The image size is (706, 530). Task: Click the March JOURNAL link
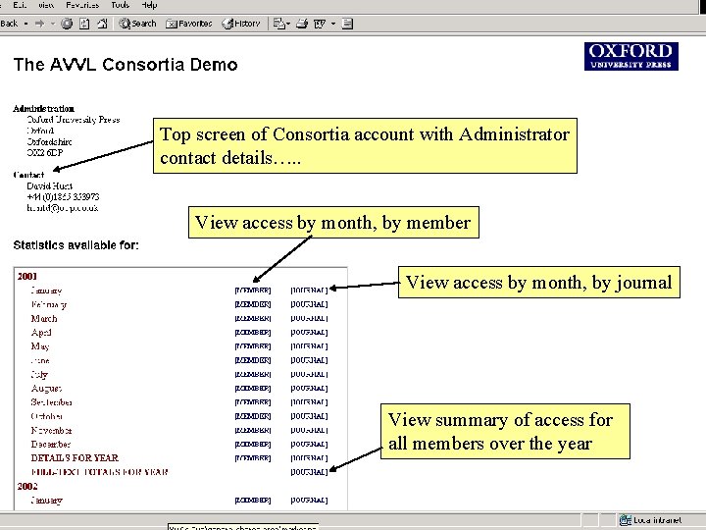[x=309, y=318]
